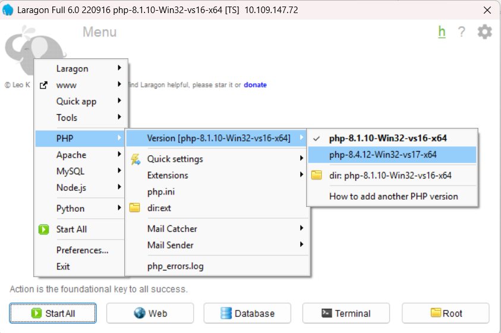Expand the Mail Catcher submenu
Viewport: 501px width, 333px height.
(x=172, y=229)
